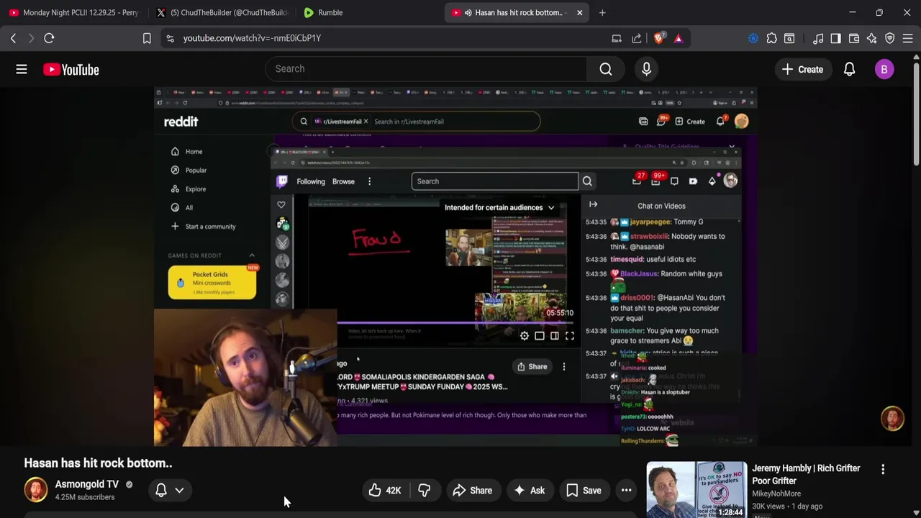
Task: Go back with the browser back arrow
Action: point(13,38)
